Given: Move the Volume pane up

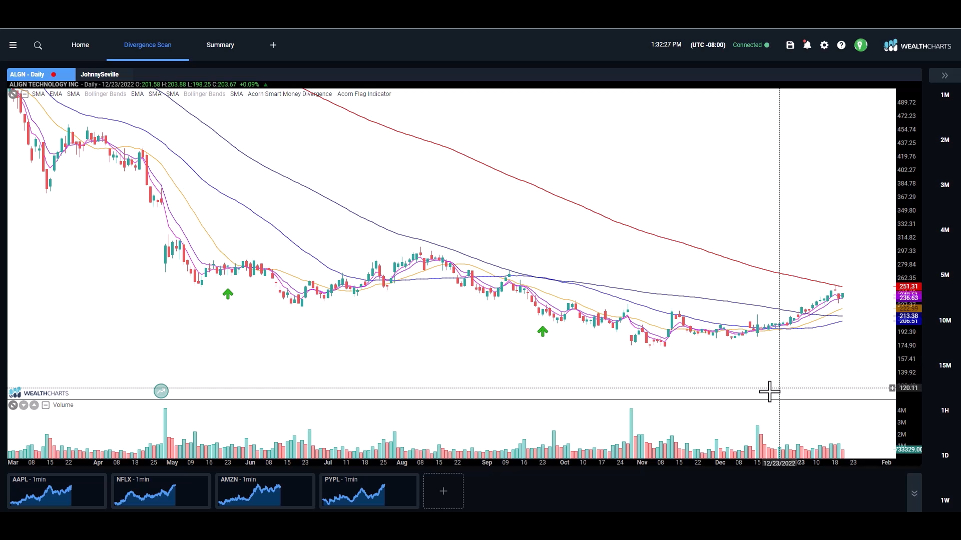Looking at the screenshot, I should click(34, 405).
